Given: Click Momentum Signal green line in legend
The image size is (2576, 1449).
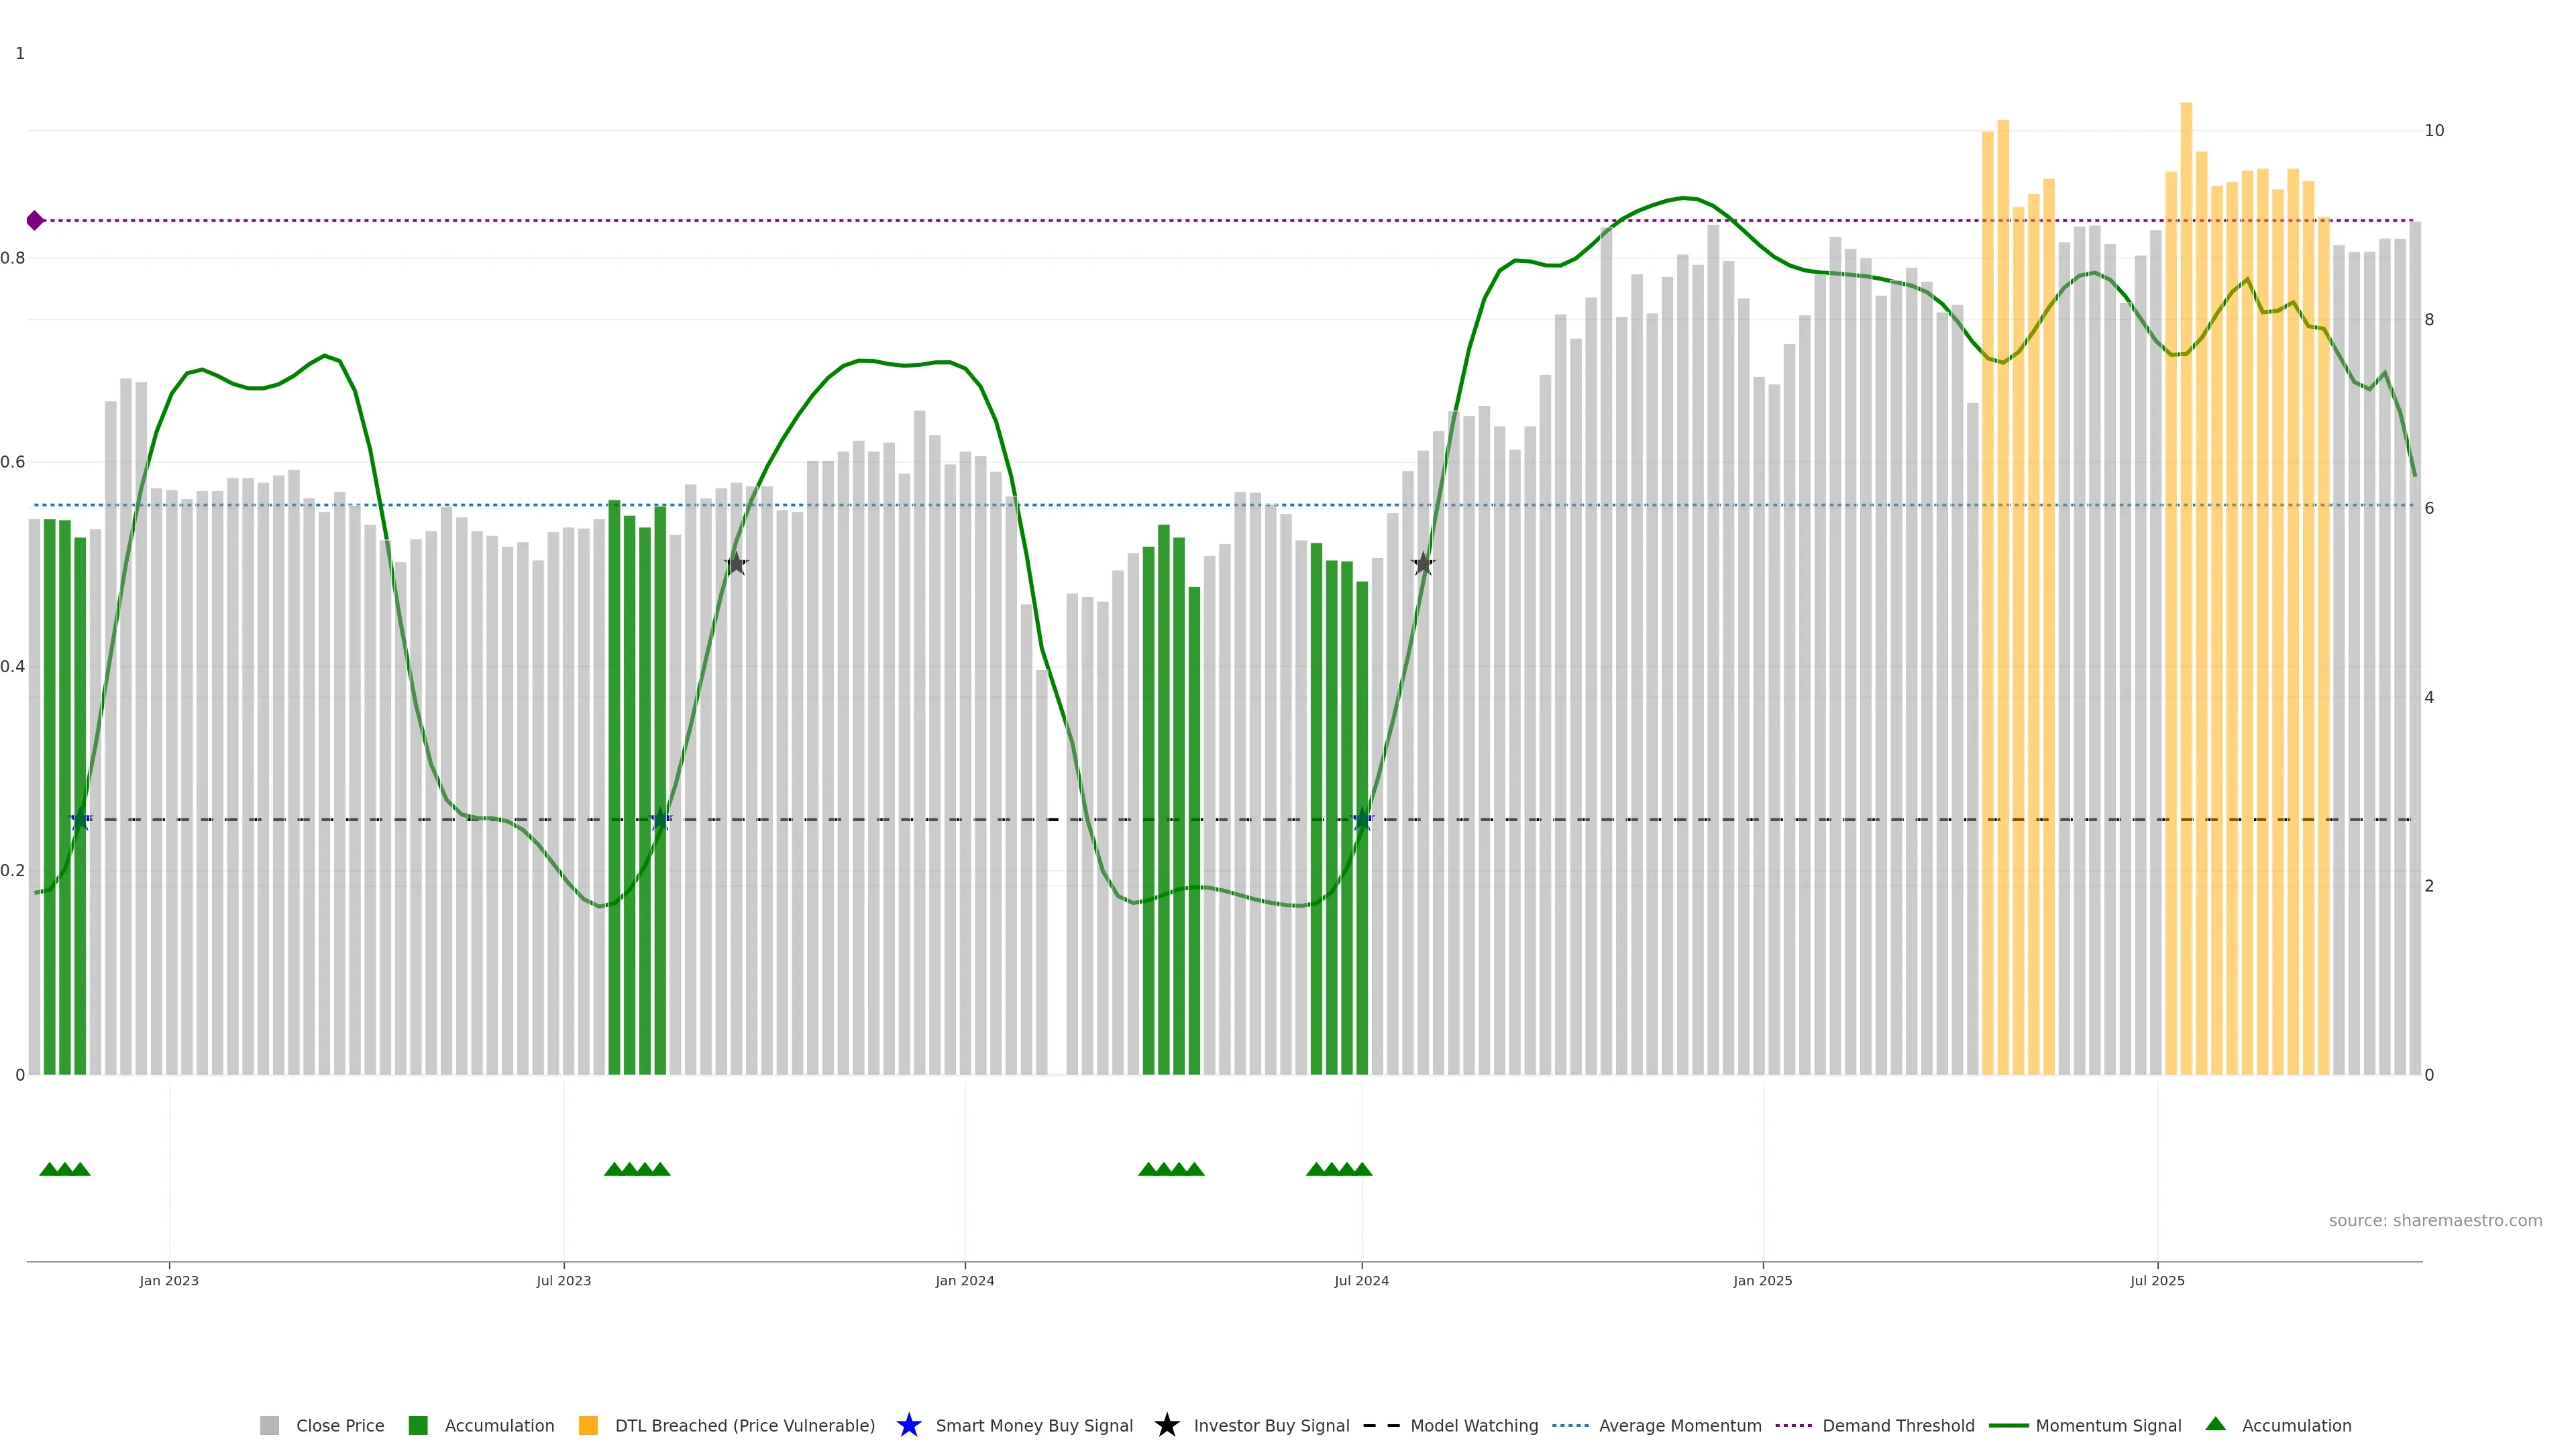Looking at the screenshot, I should tap(2008, 1425).
